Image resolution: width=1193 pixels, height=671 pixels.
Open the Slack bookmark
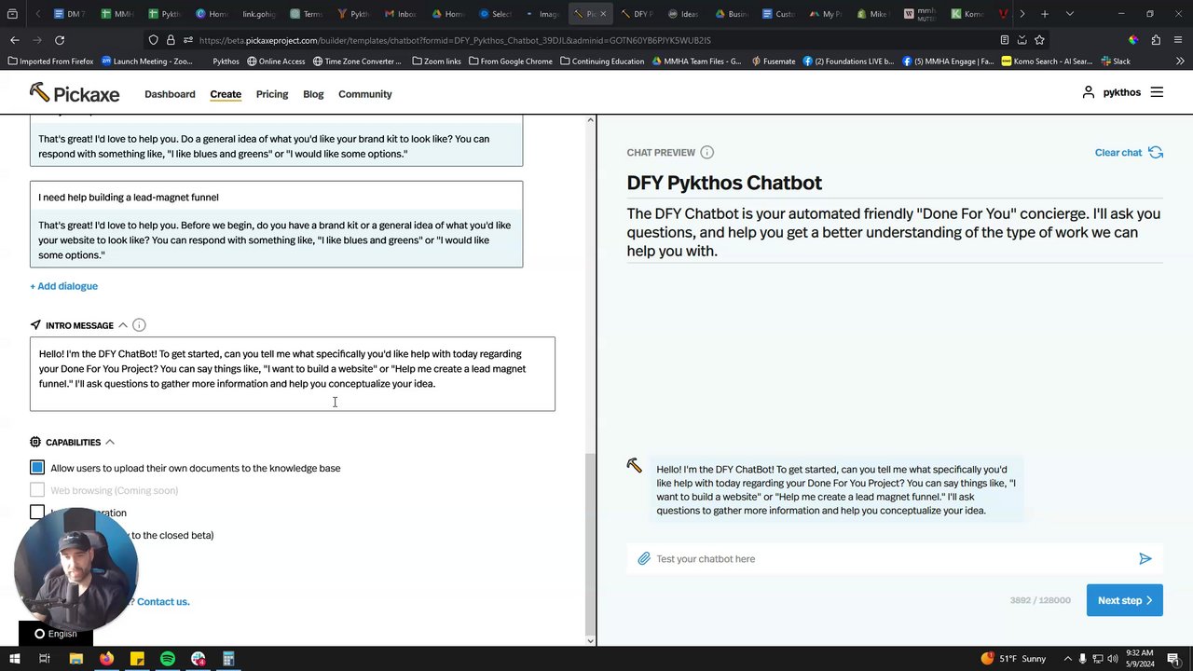(1115, 62)
